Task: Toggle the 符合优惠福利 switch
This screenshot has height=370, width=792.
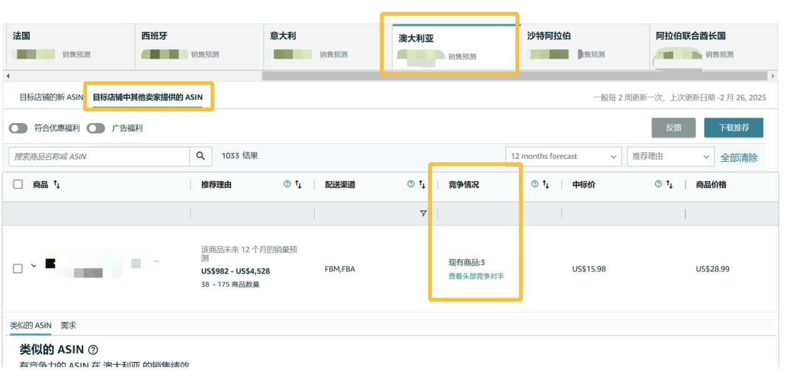Action: pyautogui.click(x=18, y=128)
